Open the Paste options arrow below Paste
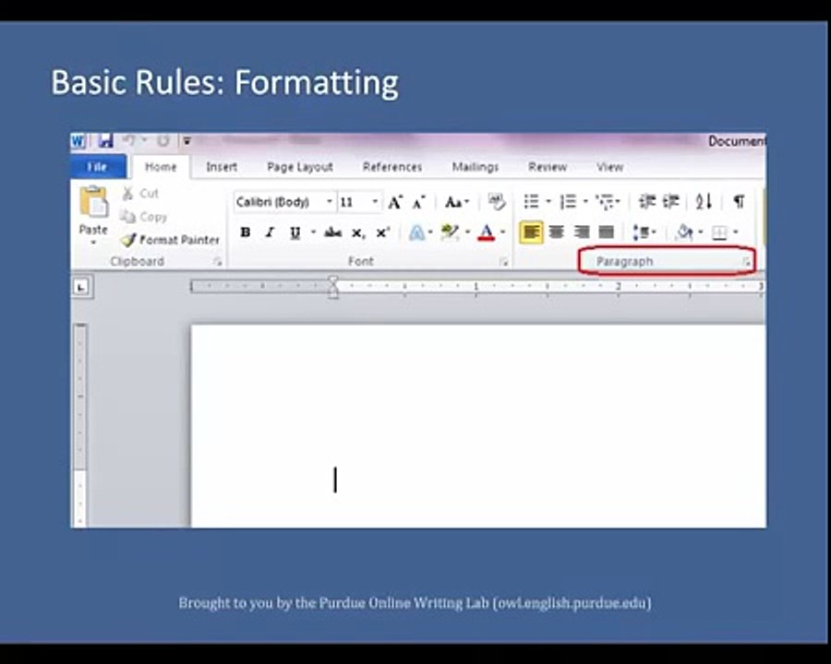Screen dimensions: 831x664 click(93, 243)
